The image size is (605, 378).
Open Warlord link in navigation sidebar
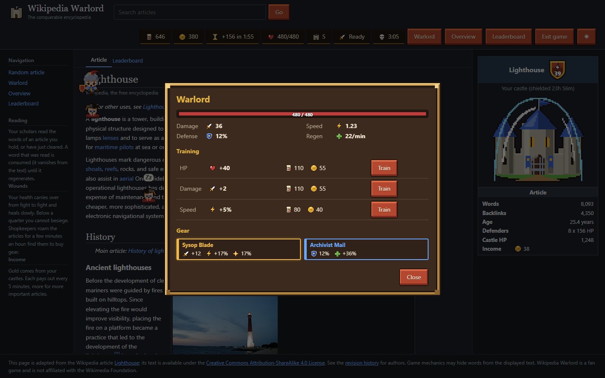pyautogui.click(x=18, y=83)
